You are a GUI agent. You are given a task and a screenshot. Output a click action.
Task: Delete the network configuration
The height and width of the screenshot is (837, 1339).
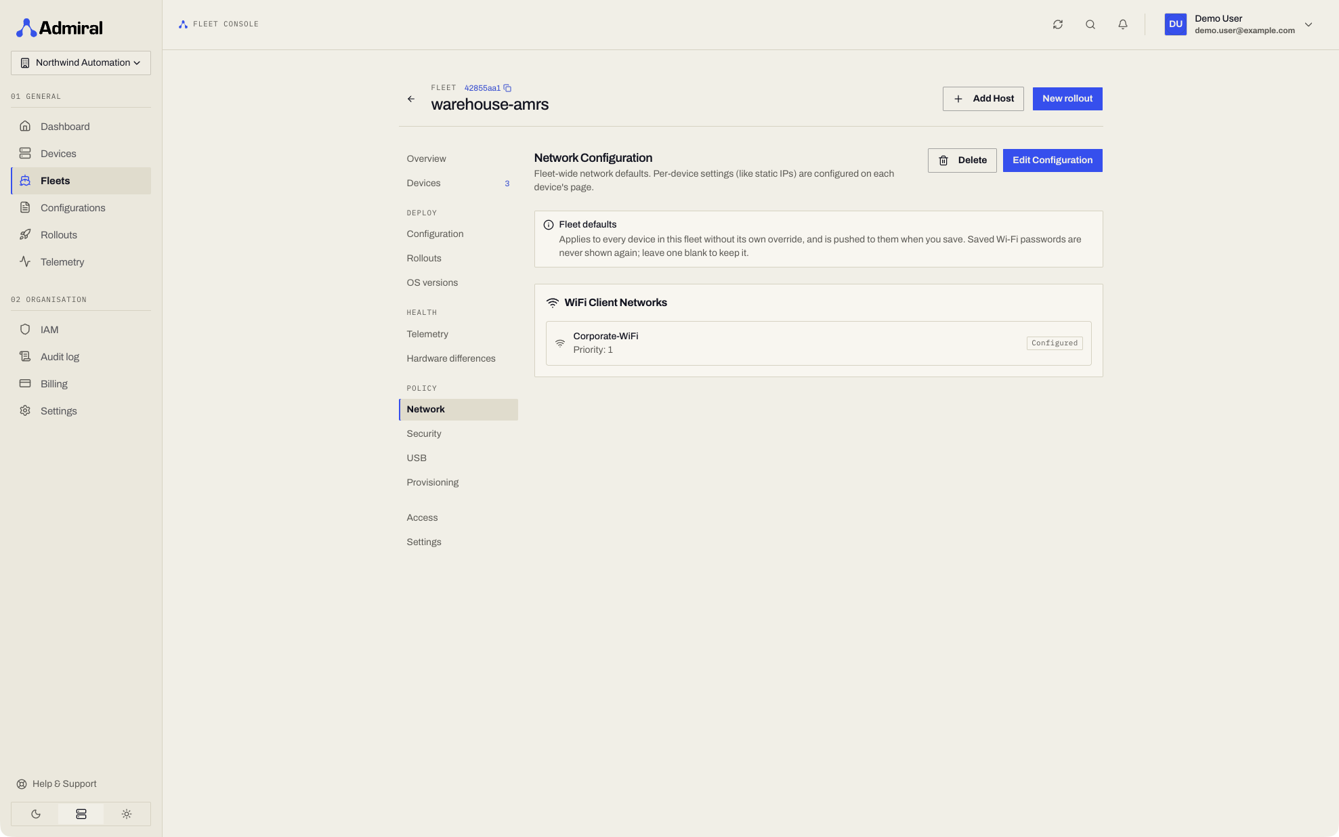[962, 160]
